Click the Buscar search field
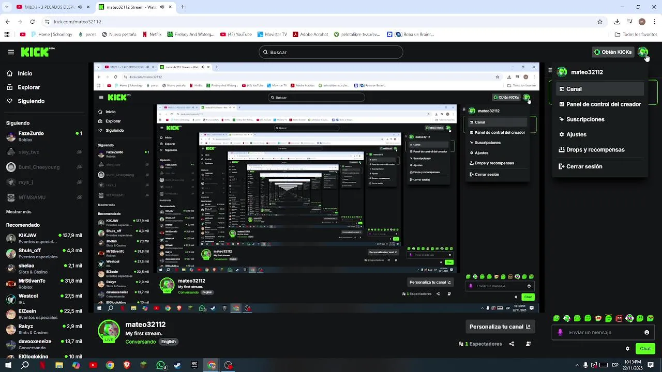Viewport: 662px width, 372px height. click(331, 52)
